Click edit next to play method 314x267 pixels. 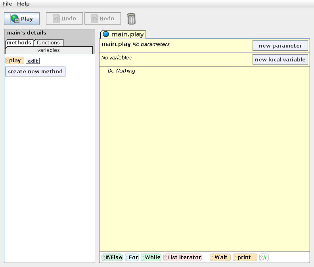click(x=33, y=61)
